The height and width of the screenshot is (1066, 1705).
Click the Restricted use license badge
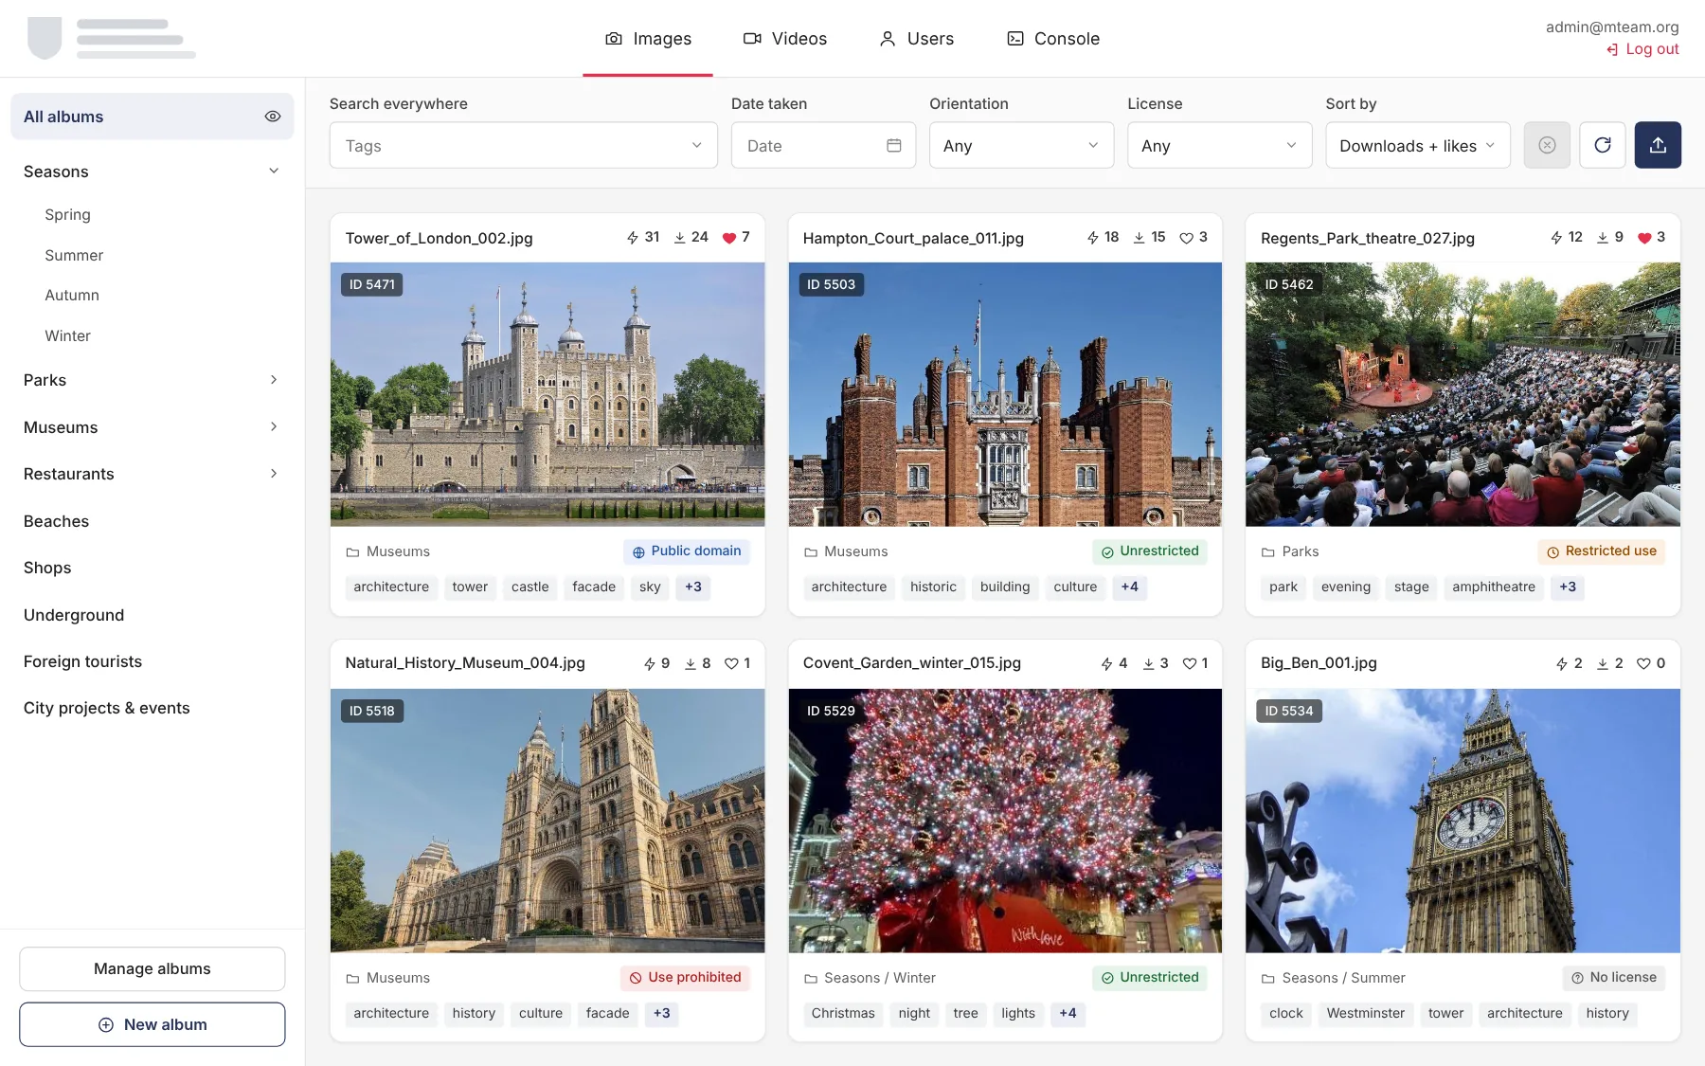(x=1602, y=551)
